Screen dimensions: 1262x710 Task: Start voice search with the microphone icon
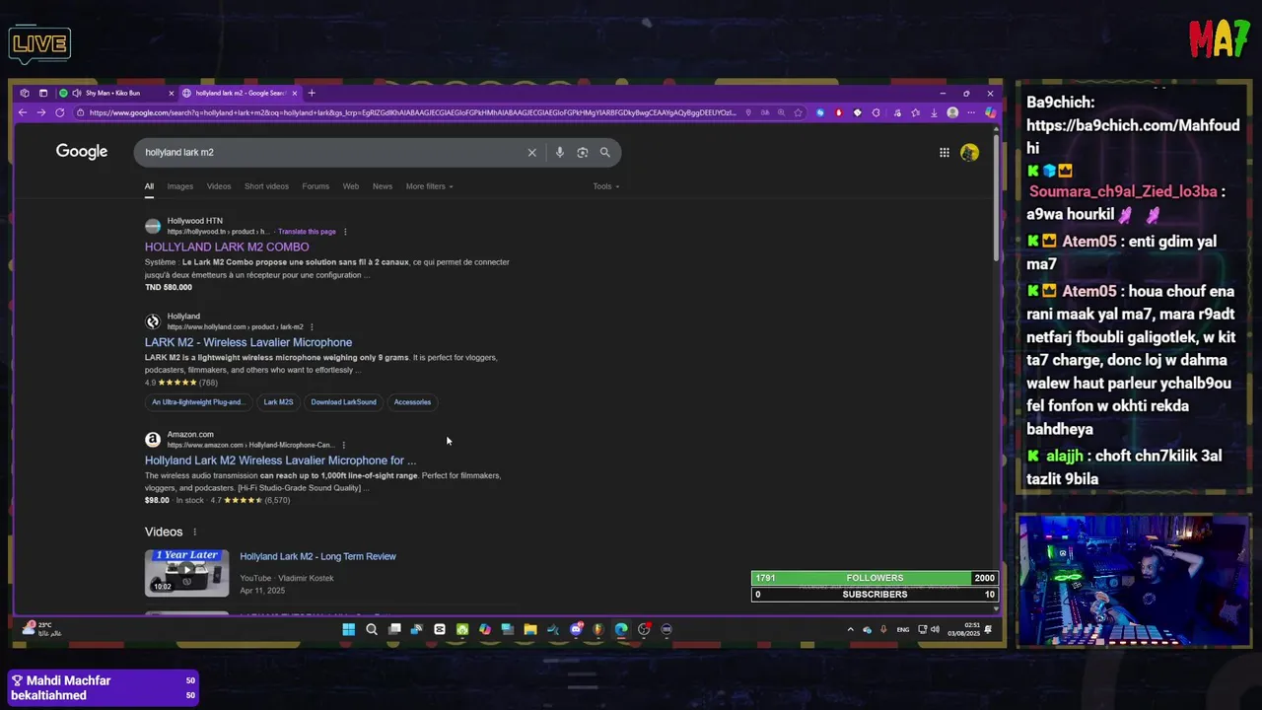559,152
